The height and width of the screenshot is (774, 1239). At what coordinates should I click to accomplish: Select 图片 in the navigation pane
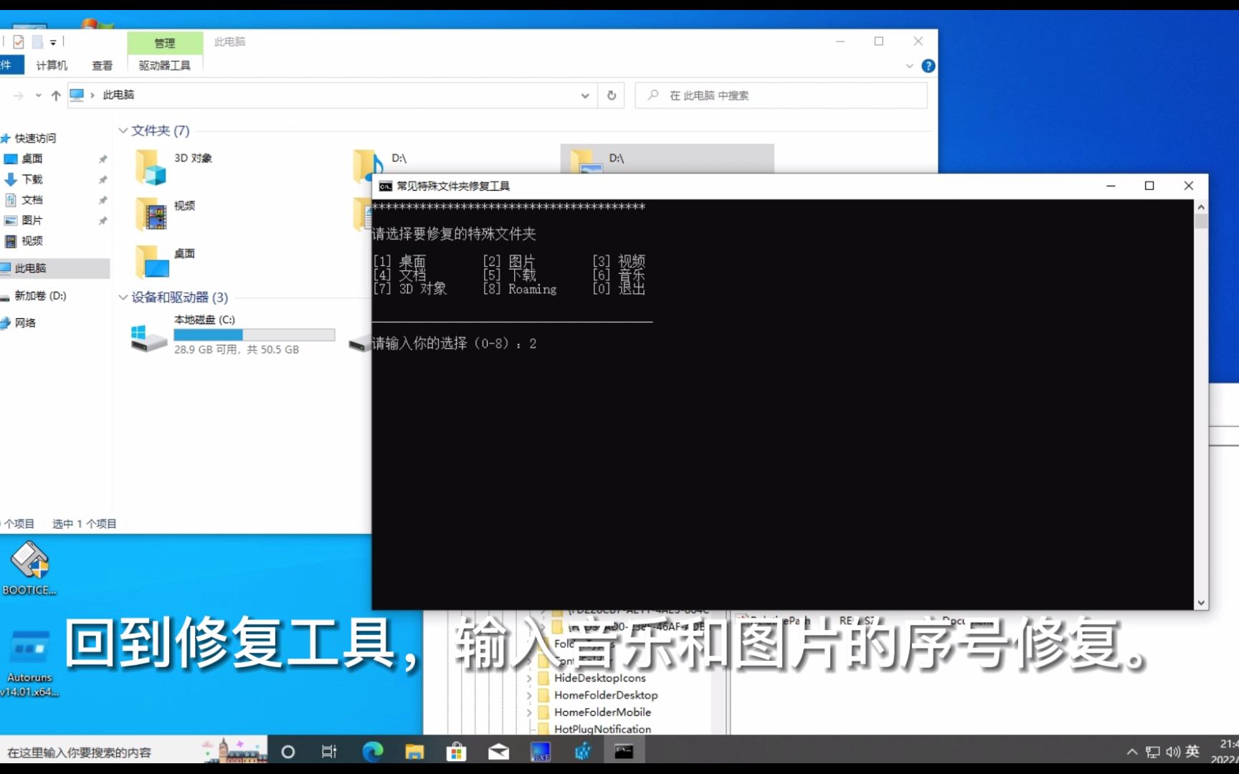32,221
